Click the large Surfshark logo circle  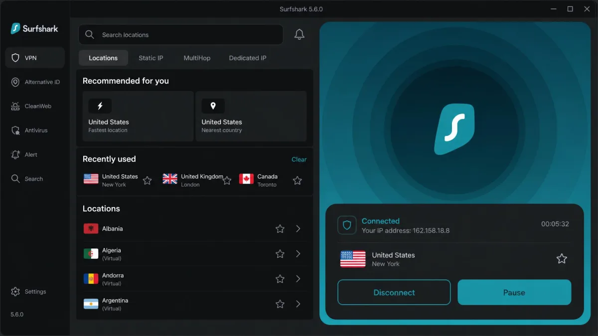click(454, 128)
